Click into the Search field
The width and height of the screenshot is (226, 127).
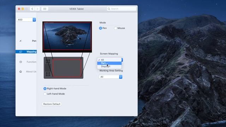[x=121, y=9]
